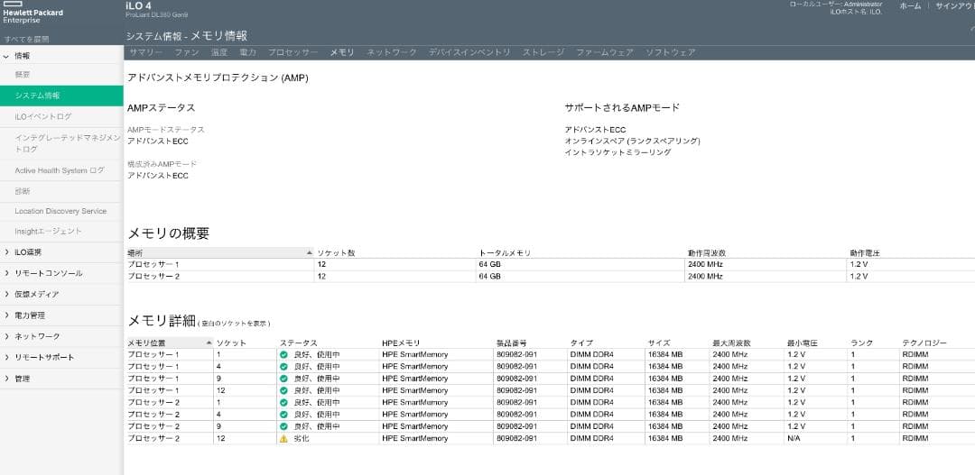
Task: Click 劣化 status text in last row
Action: point(302,438)
